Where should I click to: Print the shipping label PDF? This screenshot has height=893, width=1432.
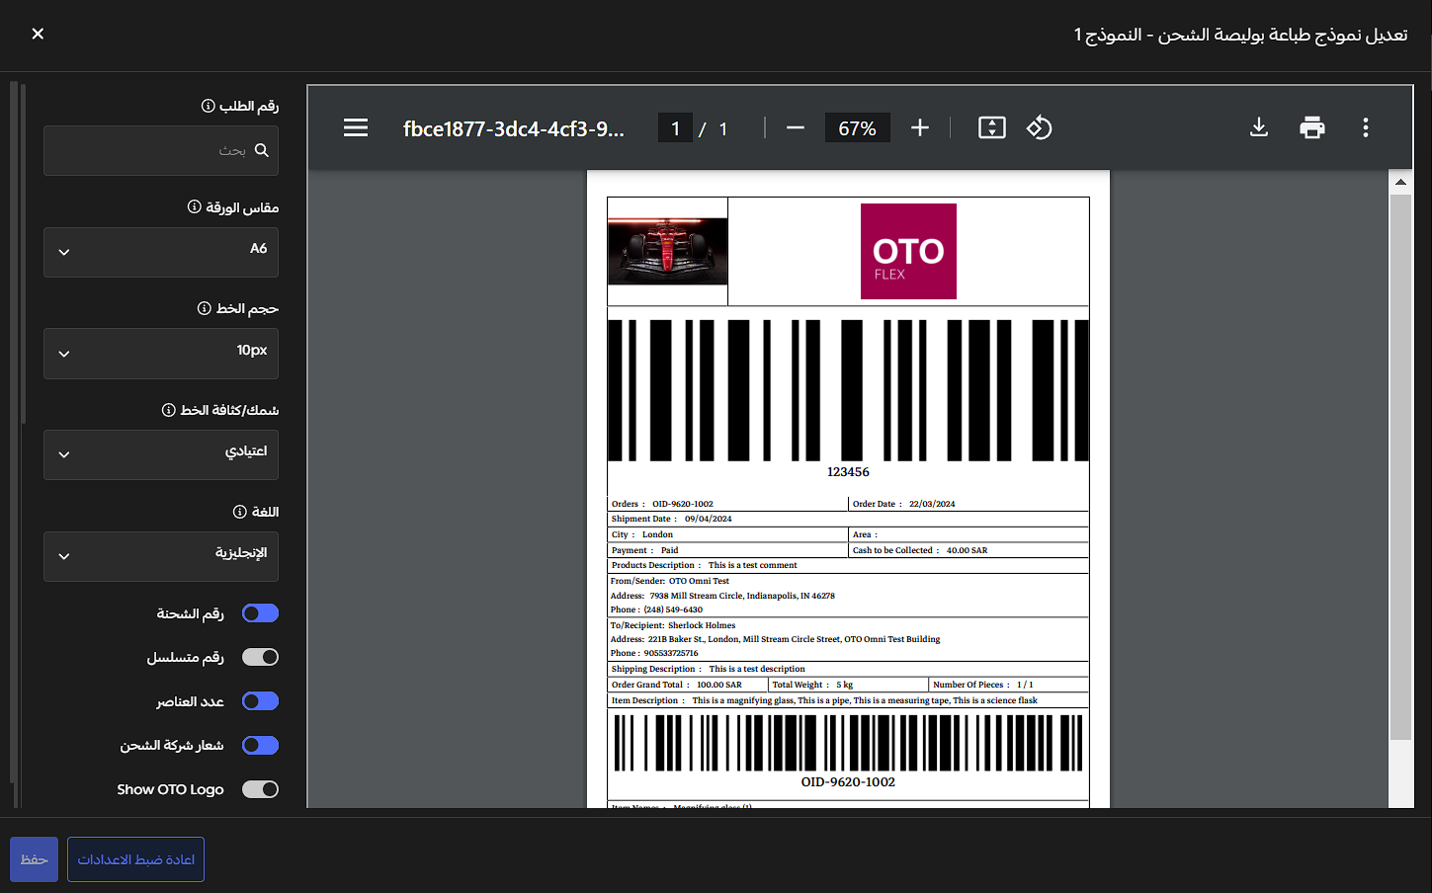[1312, 127]
